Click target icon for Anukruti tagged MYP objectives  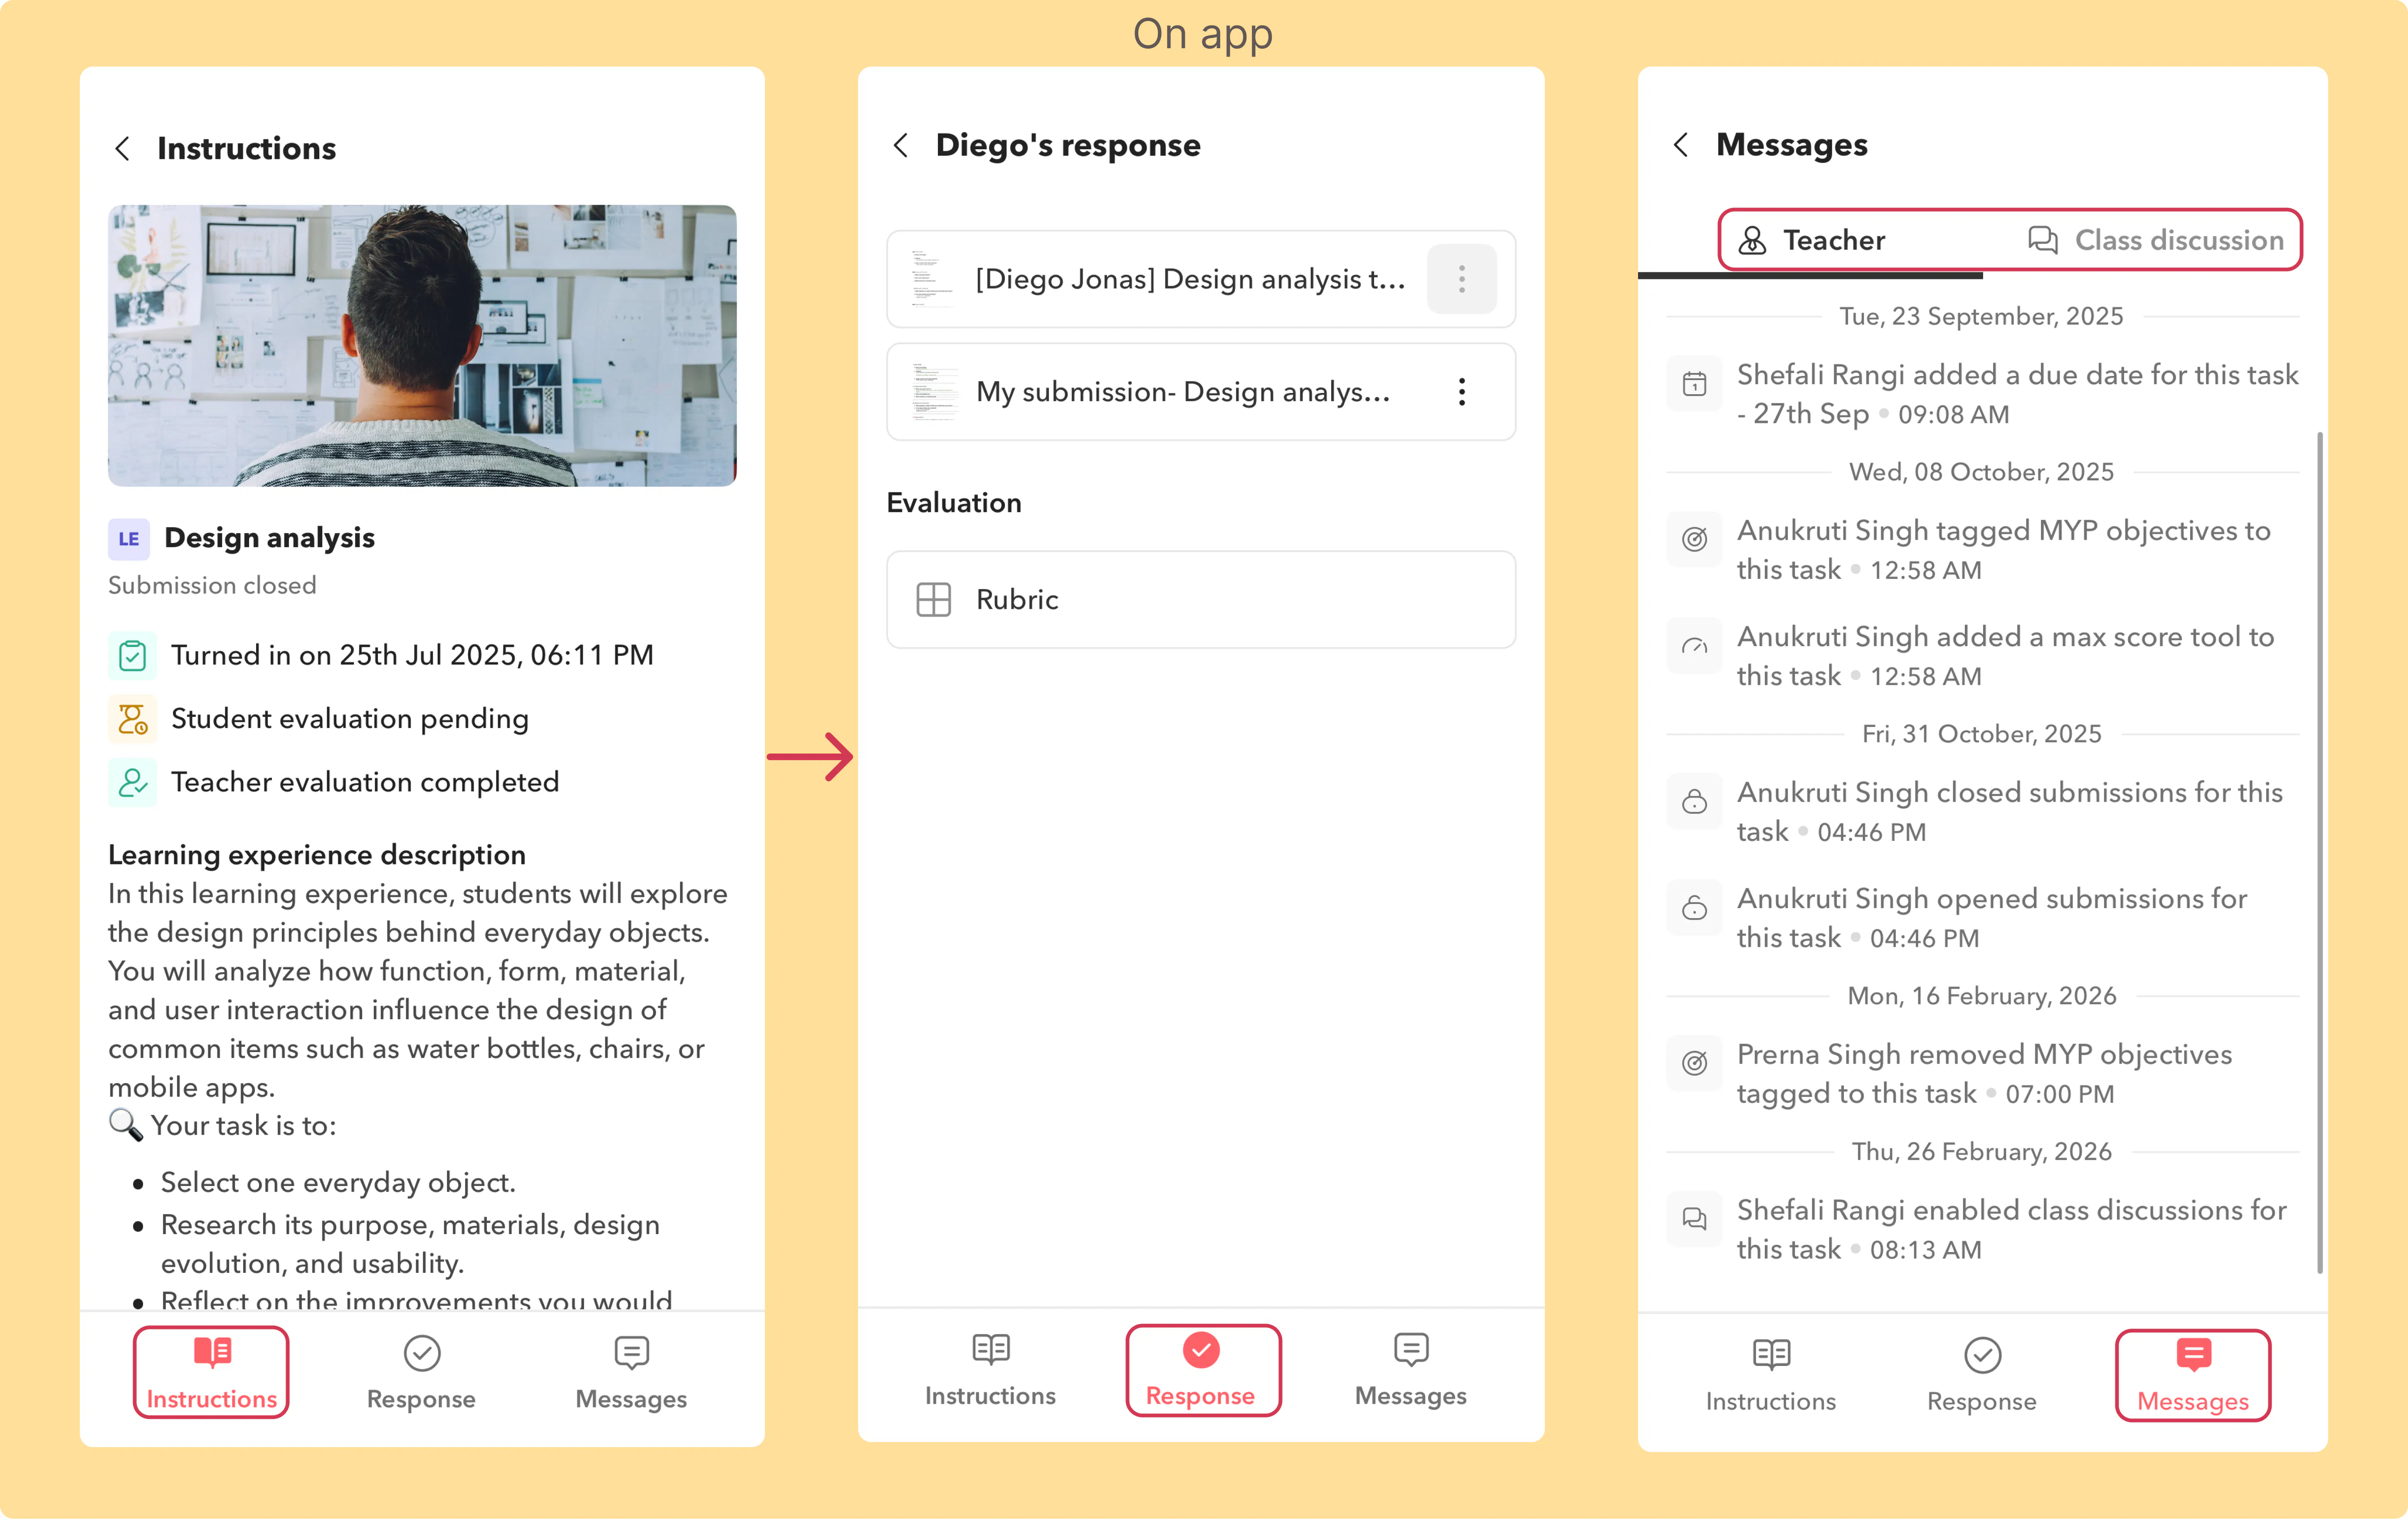click(1694, 540)
